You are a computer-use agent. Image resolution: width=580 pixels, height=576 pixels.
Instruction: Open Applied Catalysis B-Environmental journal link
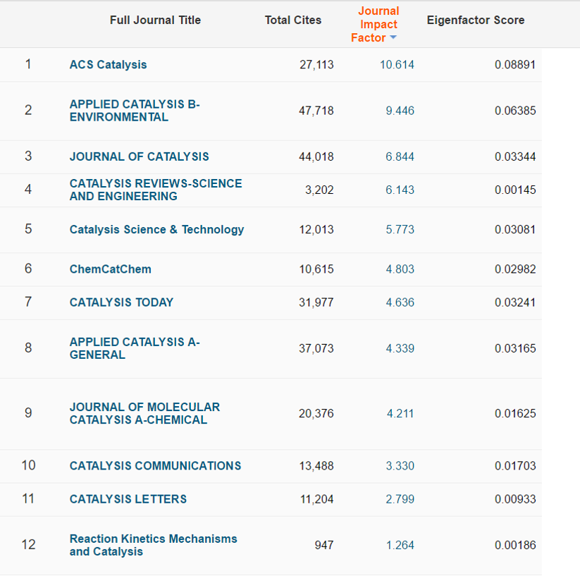pyautogui.click(x=135, y=111)
